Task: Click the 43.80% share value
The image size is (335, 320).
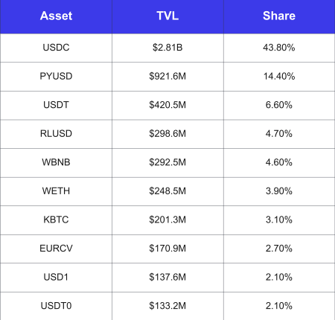Action: (x=279, y=48)
